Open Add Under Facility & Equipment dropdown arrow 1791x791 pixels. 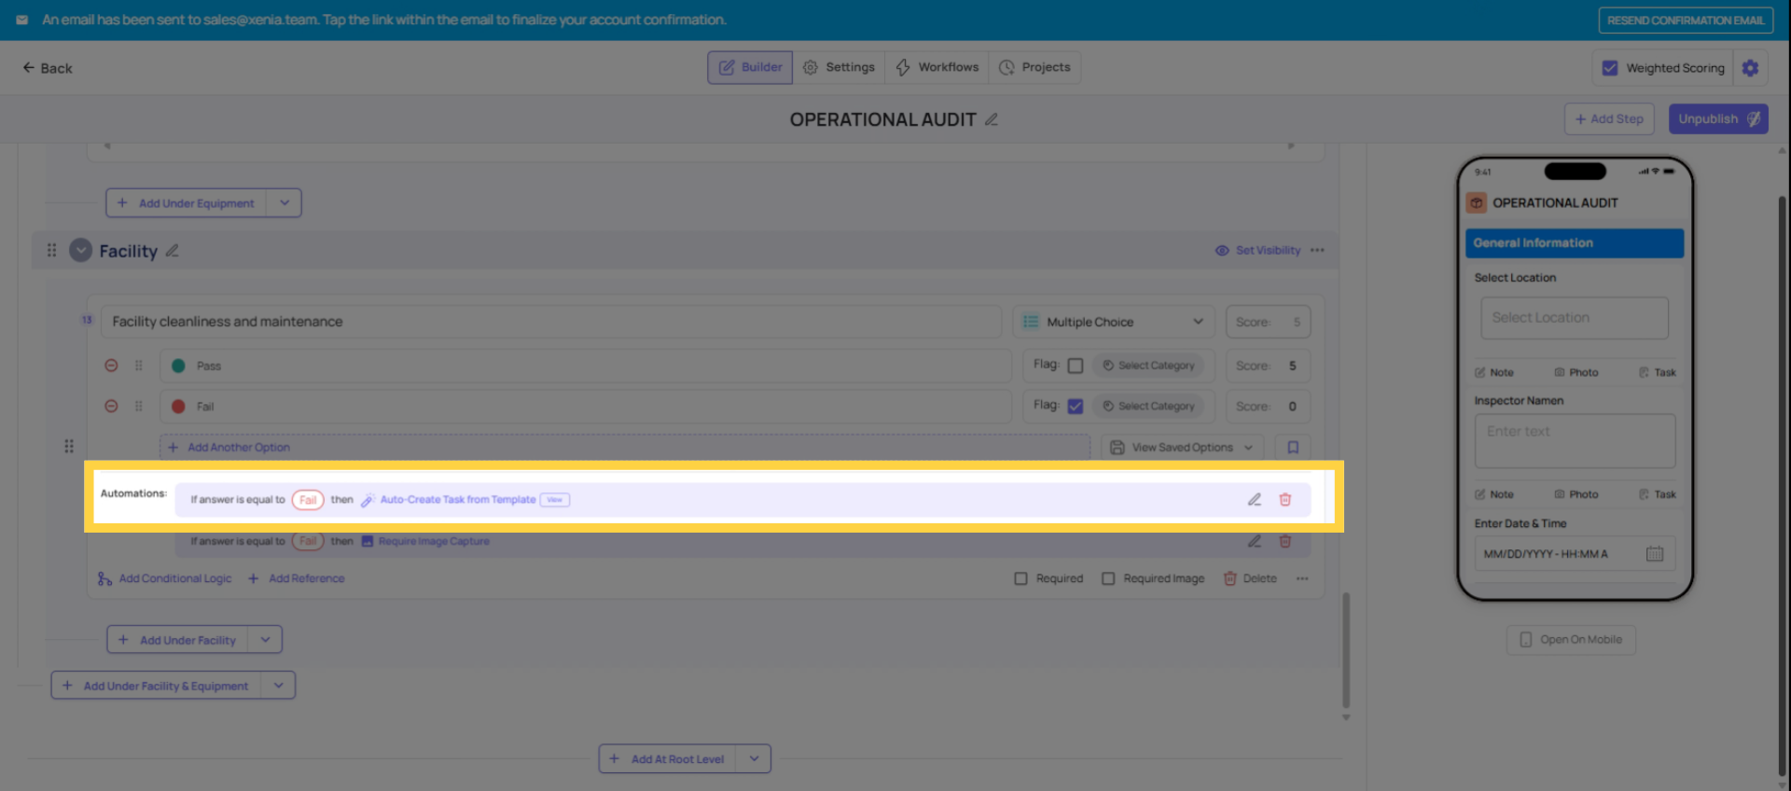(278, 686)
